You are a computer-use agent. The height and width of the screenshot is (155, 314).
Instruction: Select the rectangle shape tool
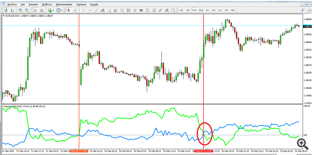pos(141,10)
